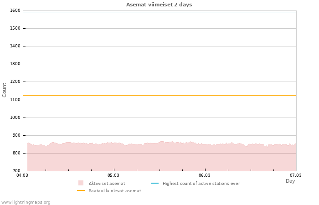
Task: Click the cyan Highest count legend marker
Action: pos(154,183)
